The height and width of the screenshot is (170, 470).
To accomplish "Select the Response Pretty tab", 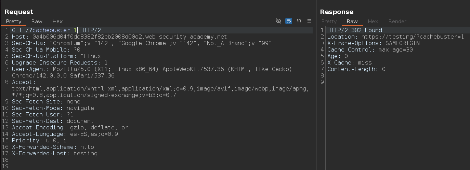I will click(x=329, y=21).
